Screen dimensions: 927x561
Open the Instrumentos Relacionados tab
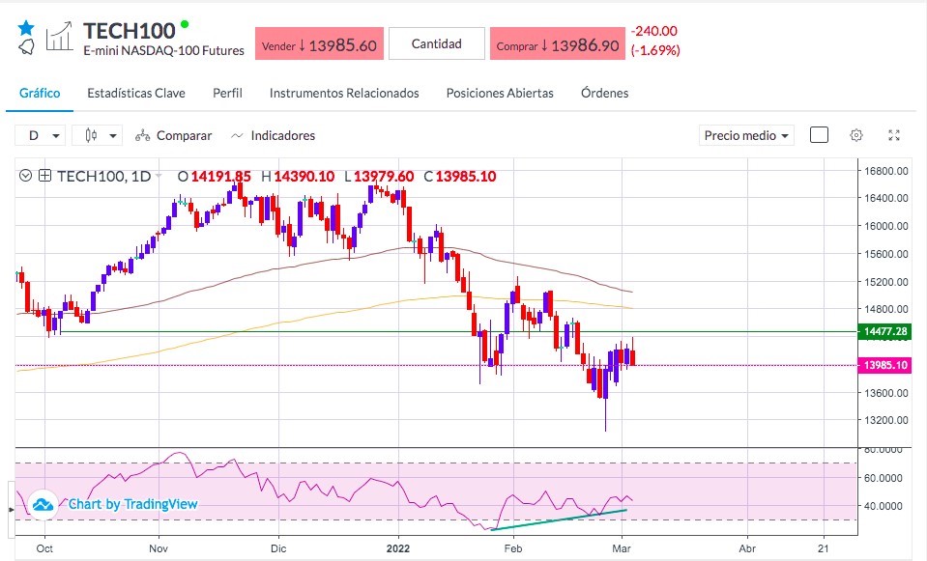tap(344, 93)
